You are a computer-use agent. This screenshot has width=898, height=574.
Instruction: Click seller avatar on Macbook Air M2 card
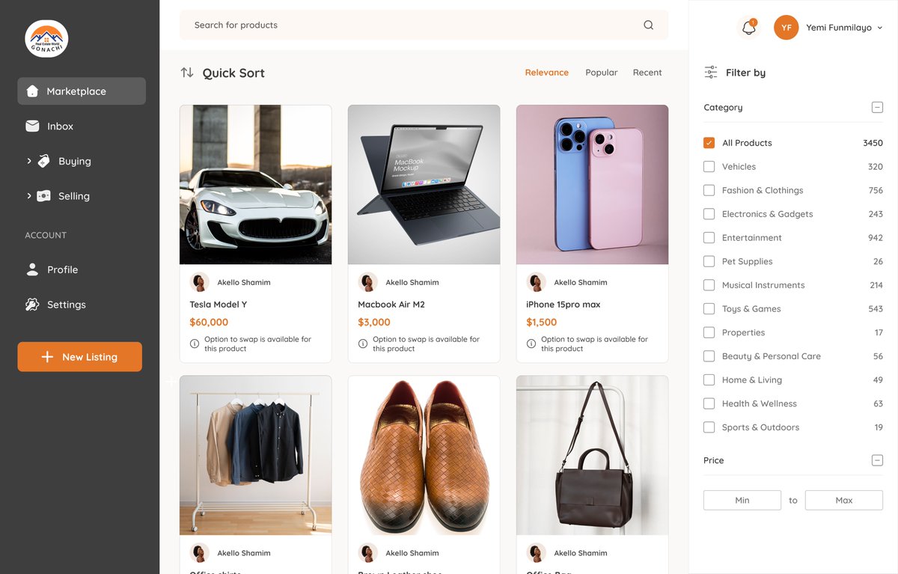(x=368, y=282)
